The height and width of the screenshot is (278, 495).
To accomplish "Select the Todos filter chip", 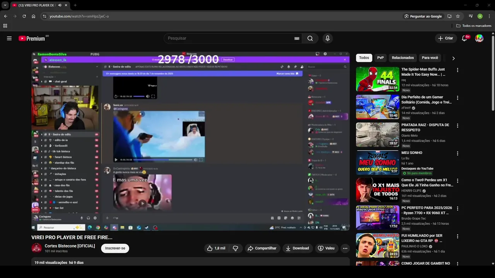I will pyautogui.click(x=364, y=58).
